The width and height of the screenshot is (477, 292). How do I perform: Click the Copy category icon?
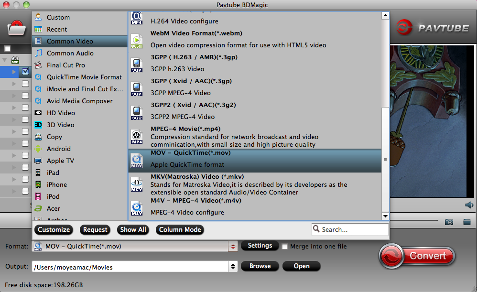pos(38,137)
